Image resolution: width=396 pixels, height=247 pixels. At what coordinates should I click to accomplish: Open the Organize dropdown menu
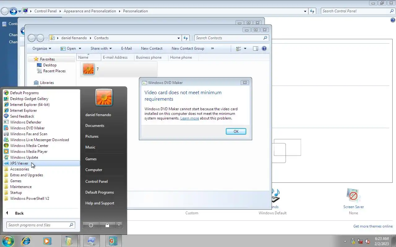click(42, 48)
